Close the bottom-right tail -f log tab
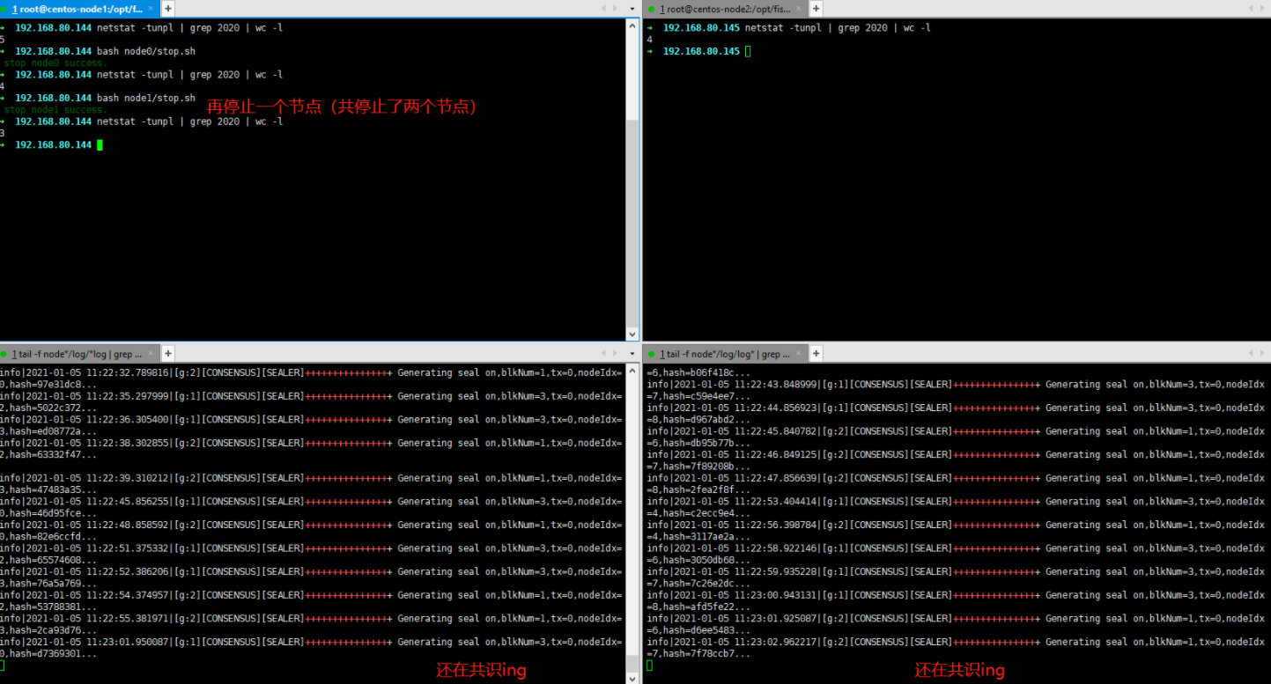1271x684 pixels. click(799, 354)
